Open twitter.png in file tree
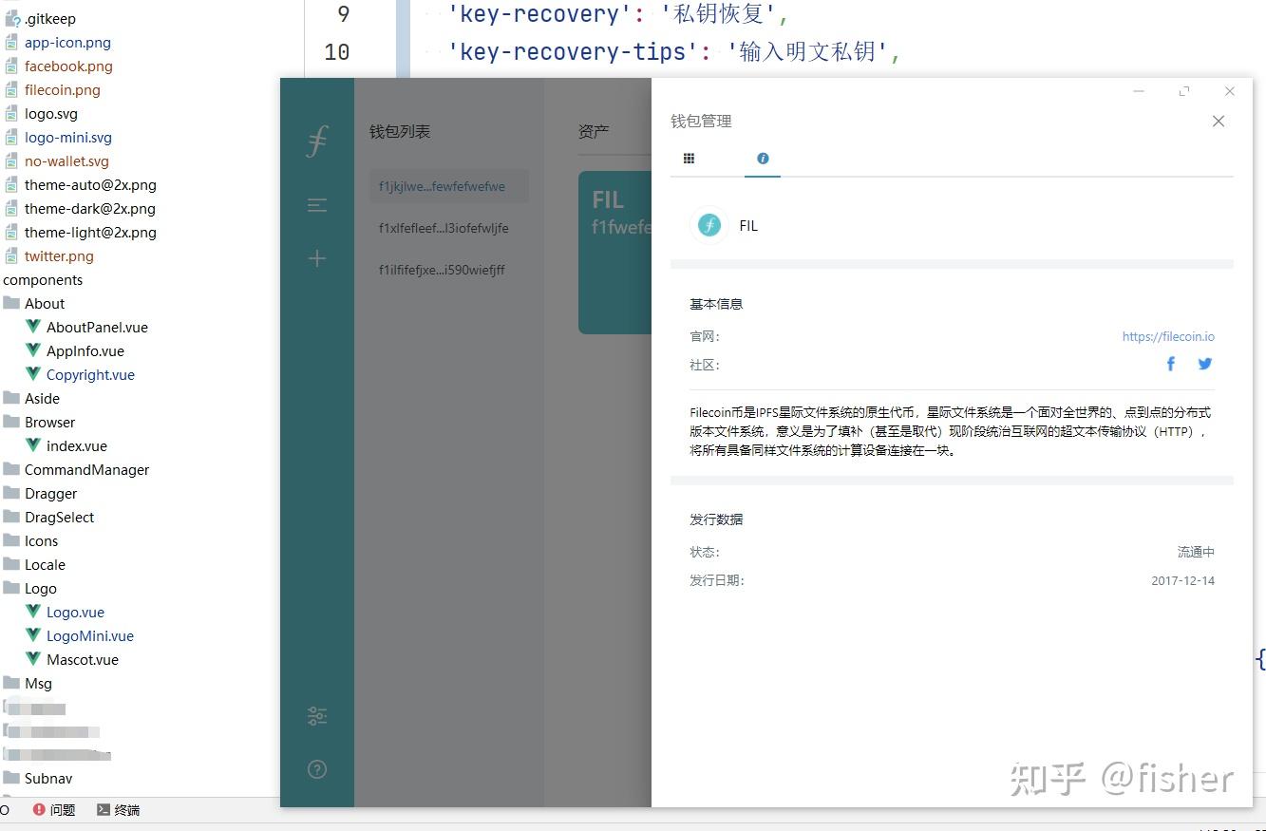The width and height of the screenshot is (1266, 831). coord(59,255)
